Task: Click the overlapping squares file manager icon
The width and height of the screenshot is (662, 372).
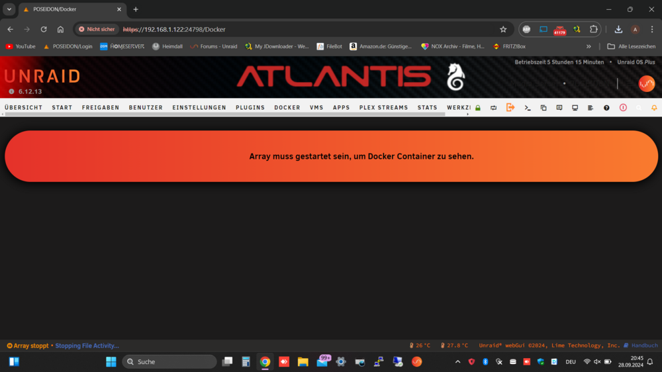Action: 544,108
